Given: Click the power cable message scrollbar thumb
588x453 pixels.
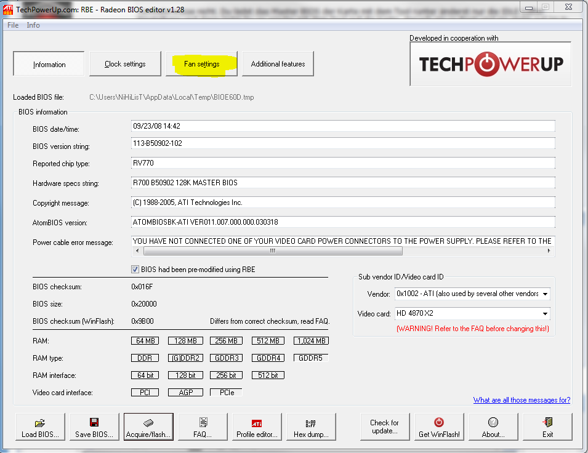Looking at the screenshot, I should (273, 251).
